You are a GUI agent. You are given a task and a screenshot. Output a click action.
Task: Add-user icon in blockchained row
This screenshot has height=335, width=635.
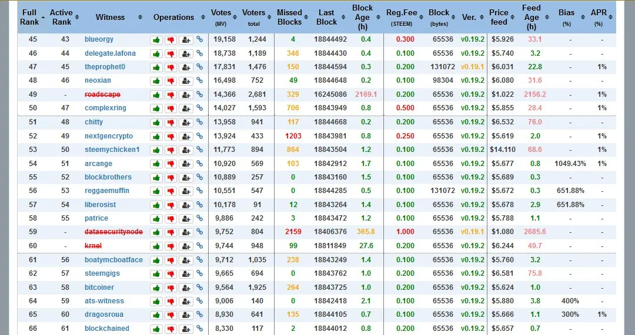tap(186, 329)
